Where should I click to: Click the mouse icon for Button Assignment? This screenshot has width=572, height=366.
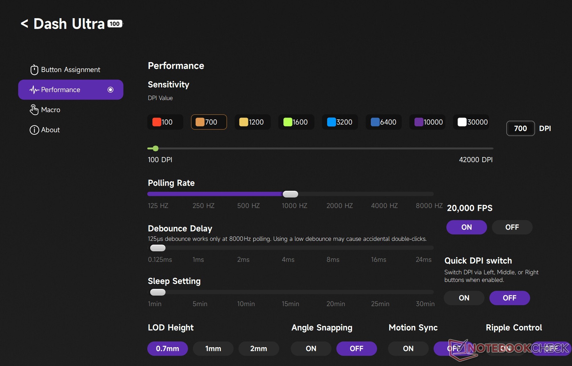pyautogui.click(x=34, y=70)
